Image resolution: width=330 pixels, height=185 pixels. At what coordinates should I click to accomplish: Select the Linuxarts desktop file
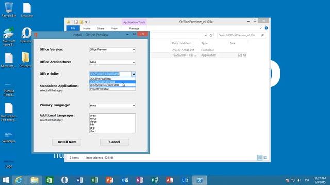point(27,10)
